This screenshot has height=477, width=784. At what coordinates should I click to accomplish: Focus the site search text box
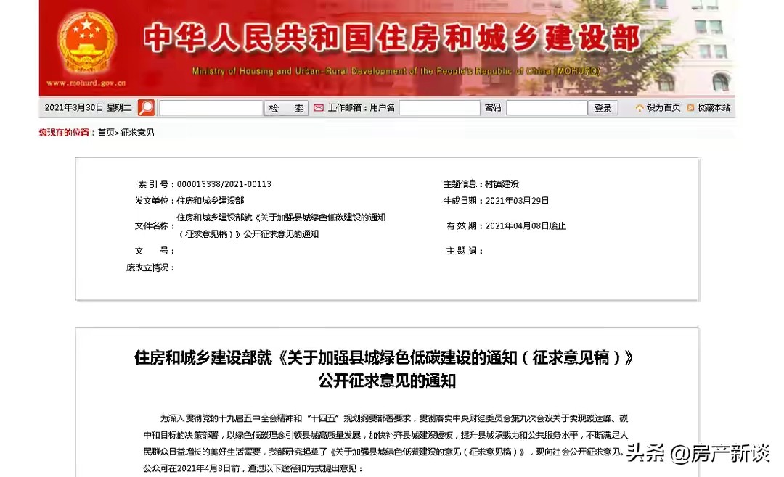click(211, 108)
